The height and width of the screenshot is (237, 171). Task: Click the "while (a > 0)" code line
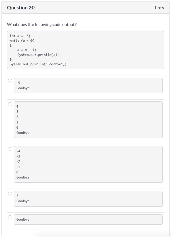pos(22,41)
